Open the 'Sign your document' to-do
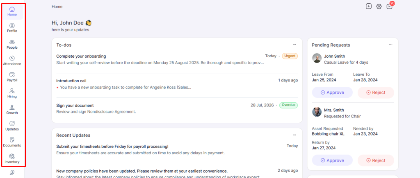This screenshot has width=420, height=178. [75, 106]
